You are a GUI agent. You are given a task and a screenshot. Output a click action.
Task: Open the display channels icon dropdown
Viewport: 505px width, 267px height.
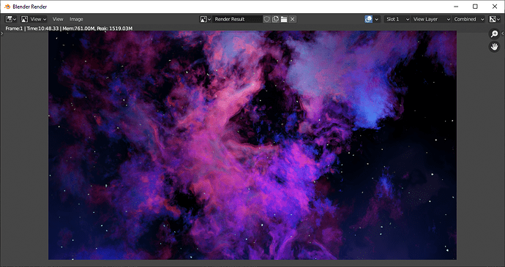pyautogui.click(x=494, y=19)
